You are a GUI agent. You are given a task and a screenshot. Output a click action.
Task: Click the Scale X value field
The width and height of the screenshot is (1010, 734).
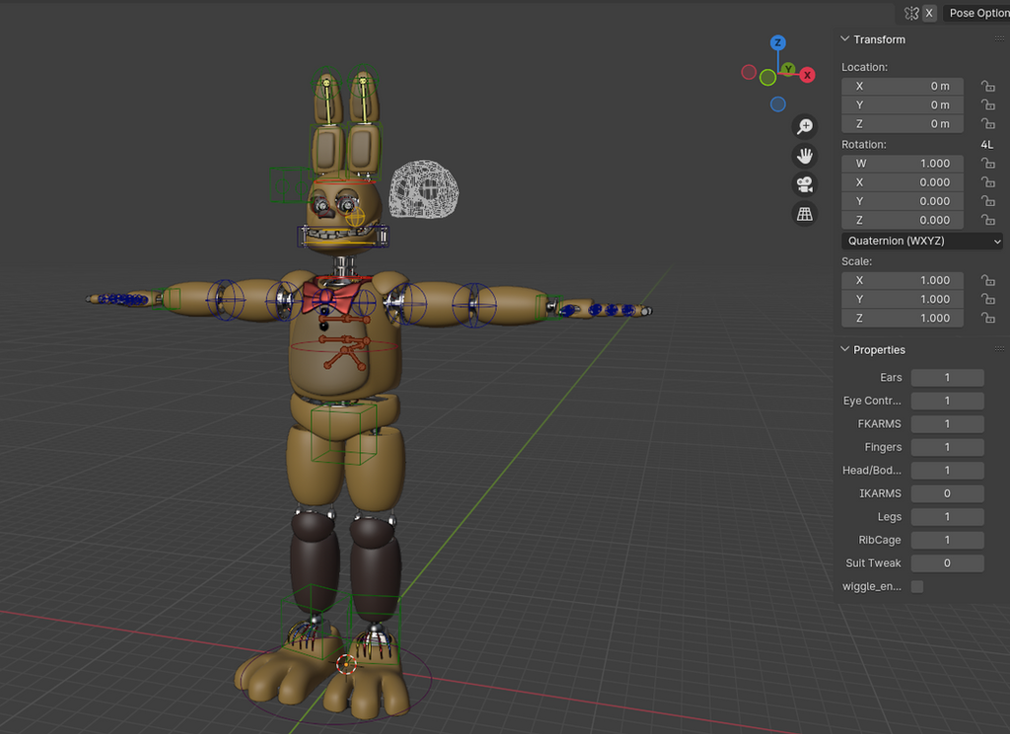tap(902, 280)
